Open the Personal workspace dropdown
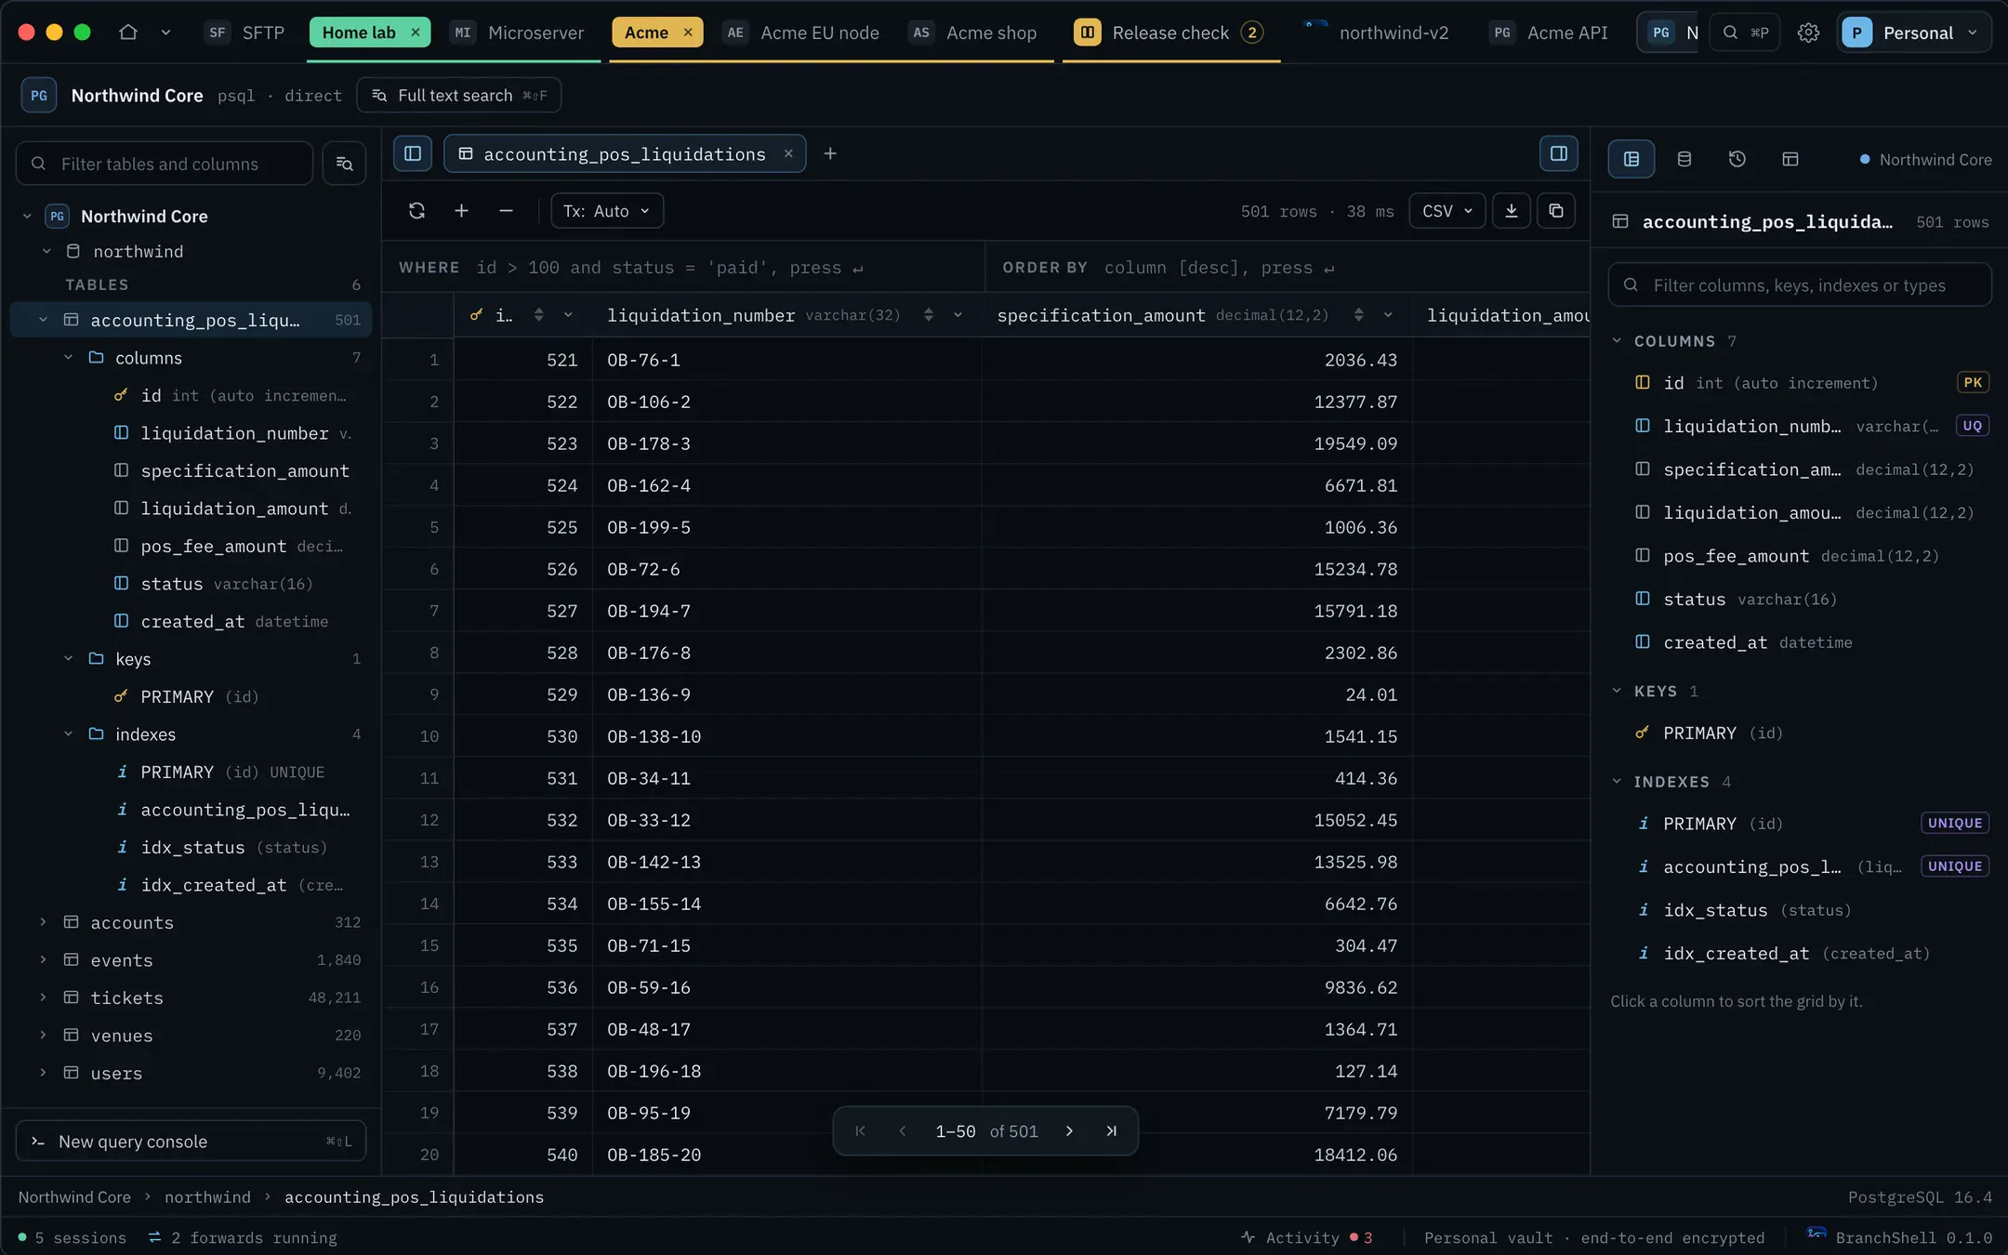This screenshot has height=1255, width=2008. pyautogui.click(x=1914, y=33)
